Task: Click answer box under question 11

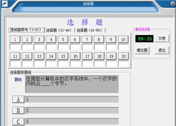Action: pos(15,64)
